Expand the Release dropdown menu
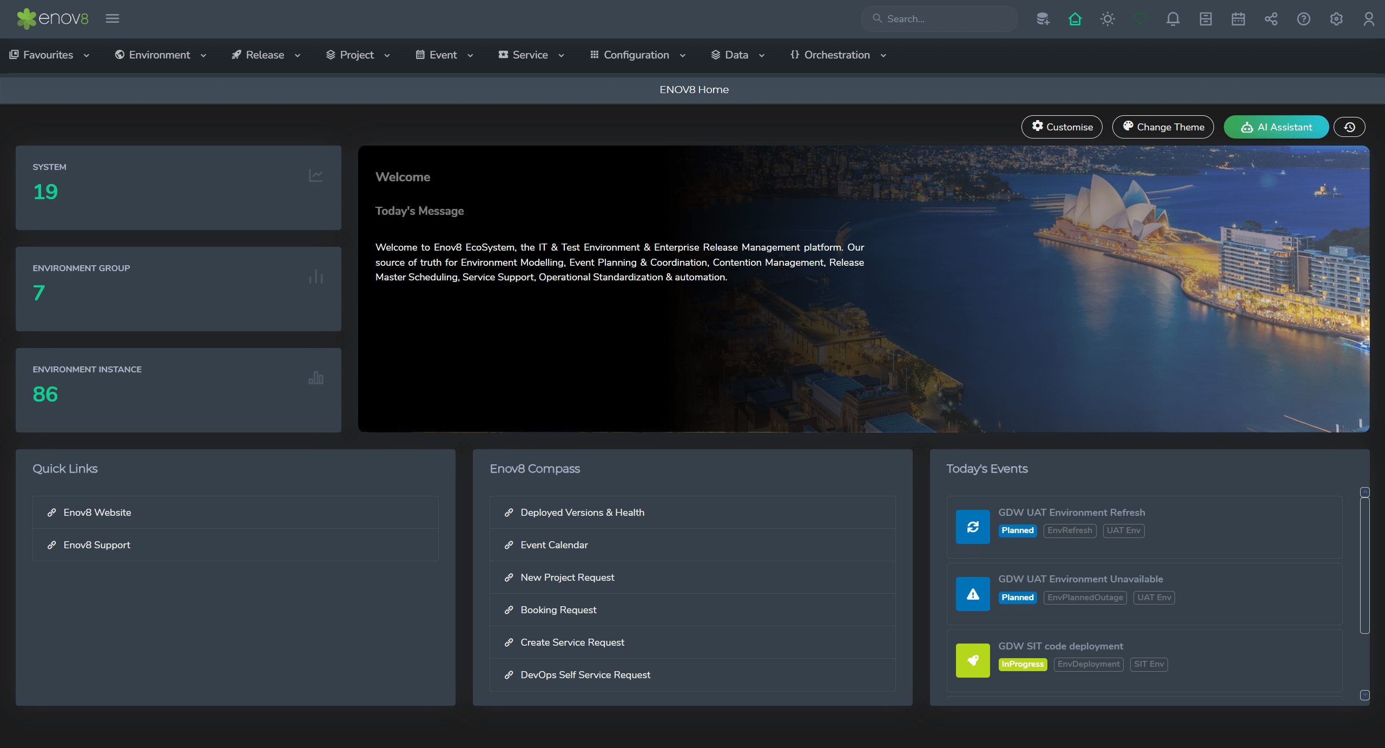1385x748 pixels. [x=265, y=55]
